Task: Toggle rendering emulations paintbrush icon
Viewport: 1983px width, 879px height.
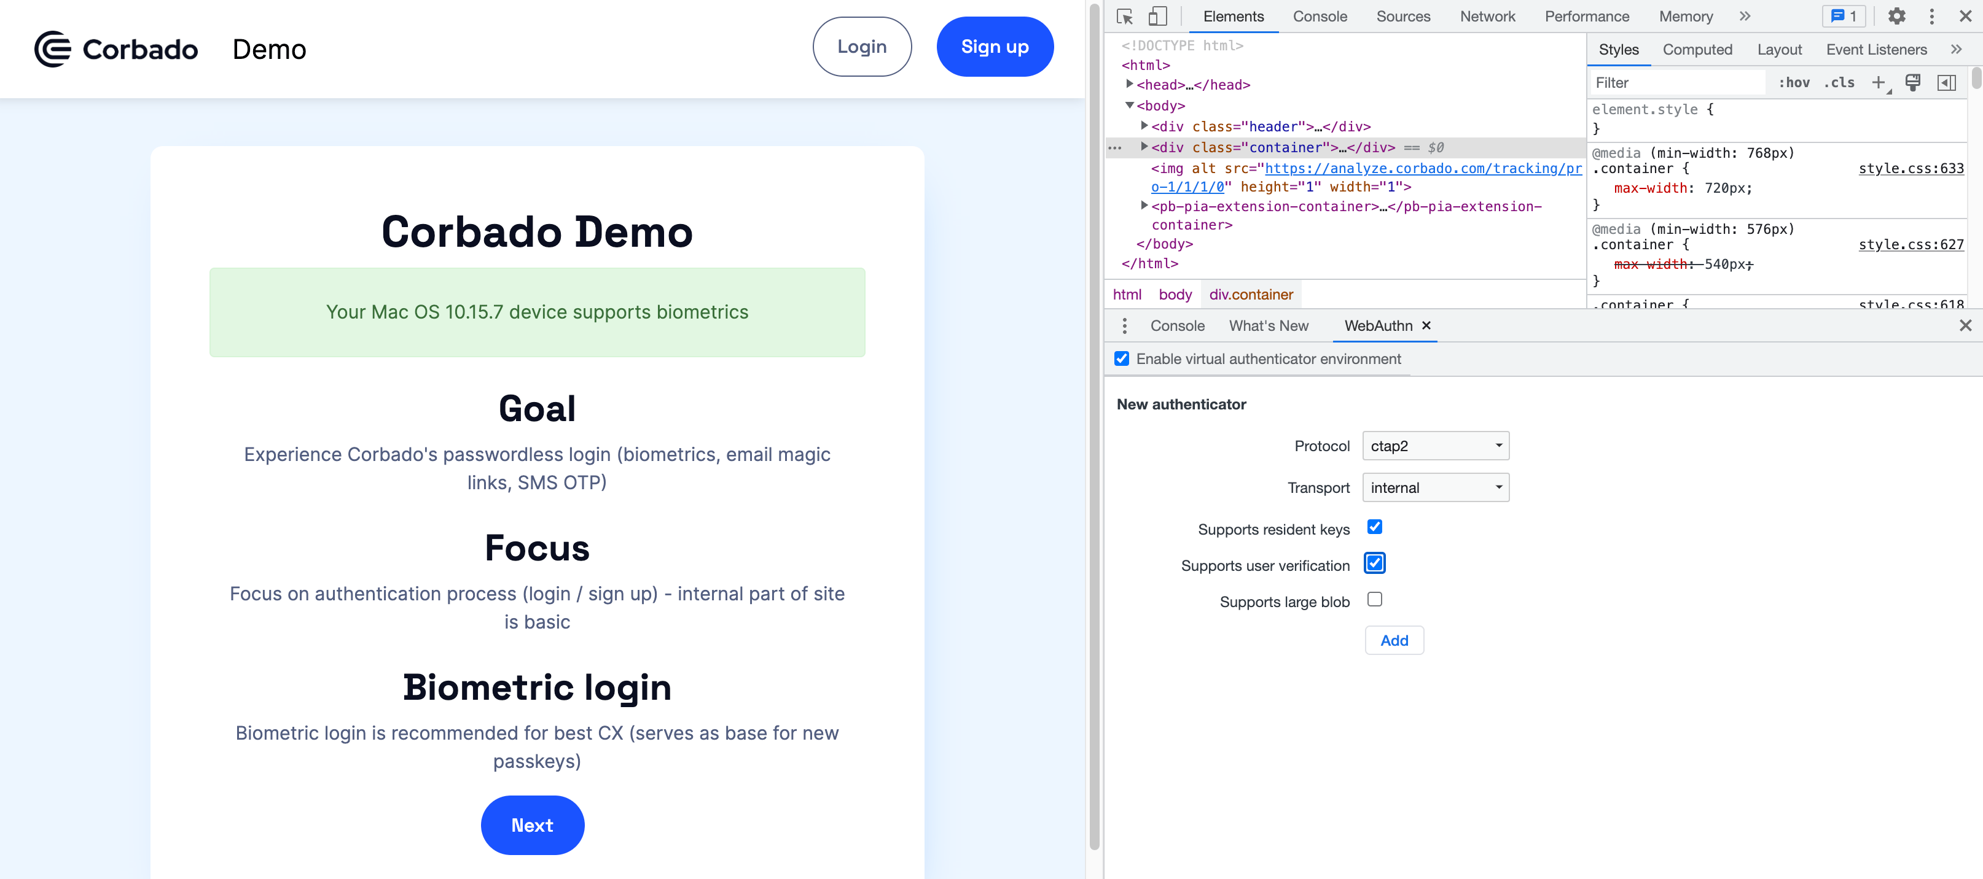Action: tap(1912, 82)
